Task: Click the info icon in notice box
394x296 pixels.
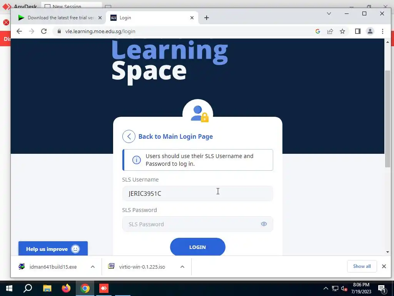Action: 137,160
